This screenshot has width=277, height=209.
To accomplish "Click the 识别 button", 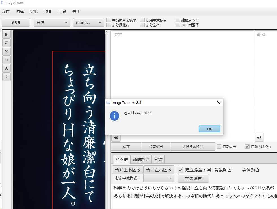I will (x=16, y=22).
